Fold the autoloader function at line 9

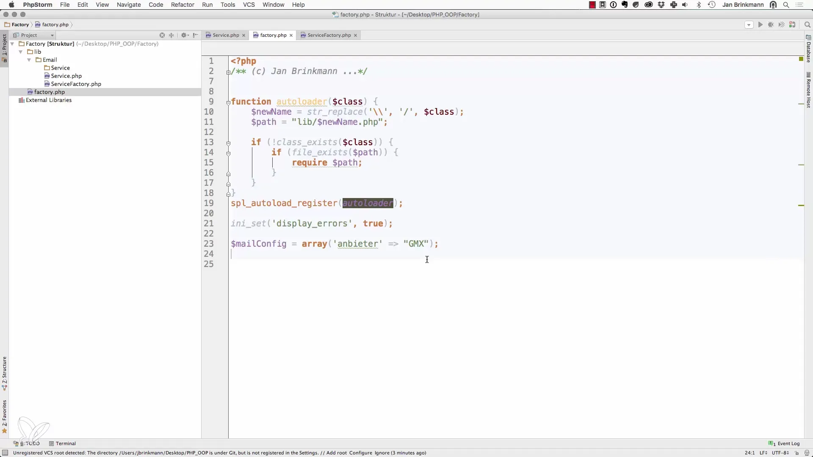228,102
